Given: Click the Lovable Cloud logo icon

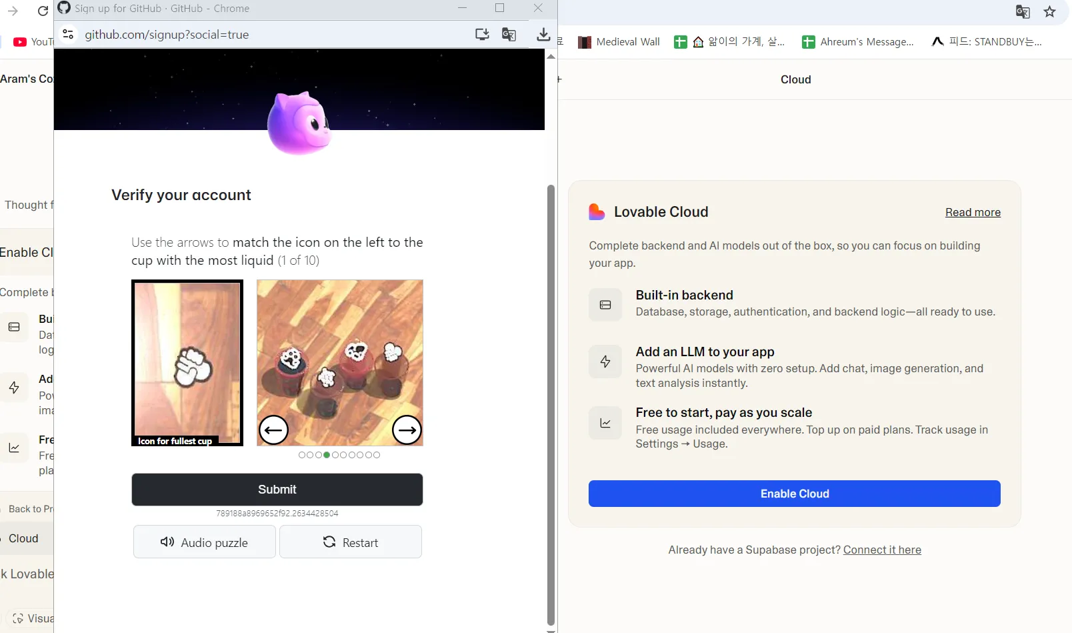Looking at the screenshot, I should click(x=597, y=212).
